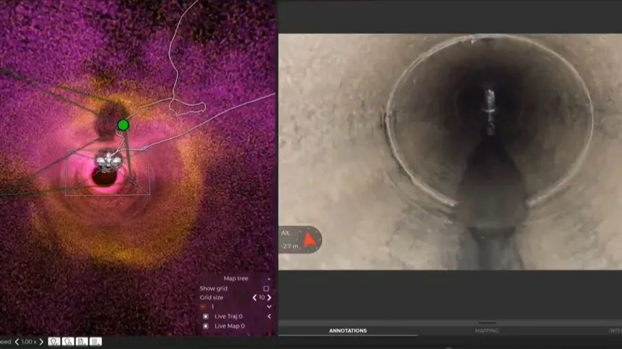Click the fourth list icon in bottom toolbar
This screenshot has height=349, width=622.
click(x=96, y=341)
